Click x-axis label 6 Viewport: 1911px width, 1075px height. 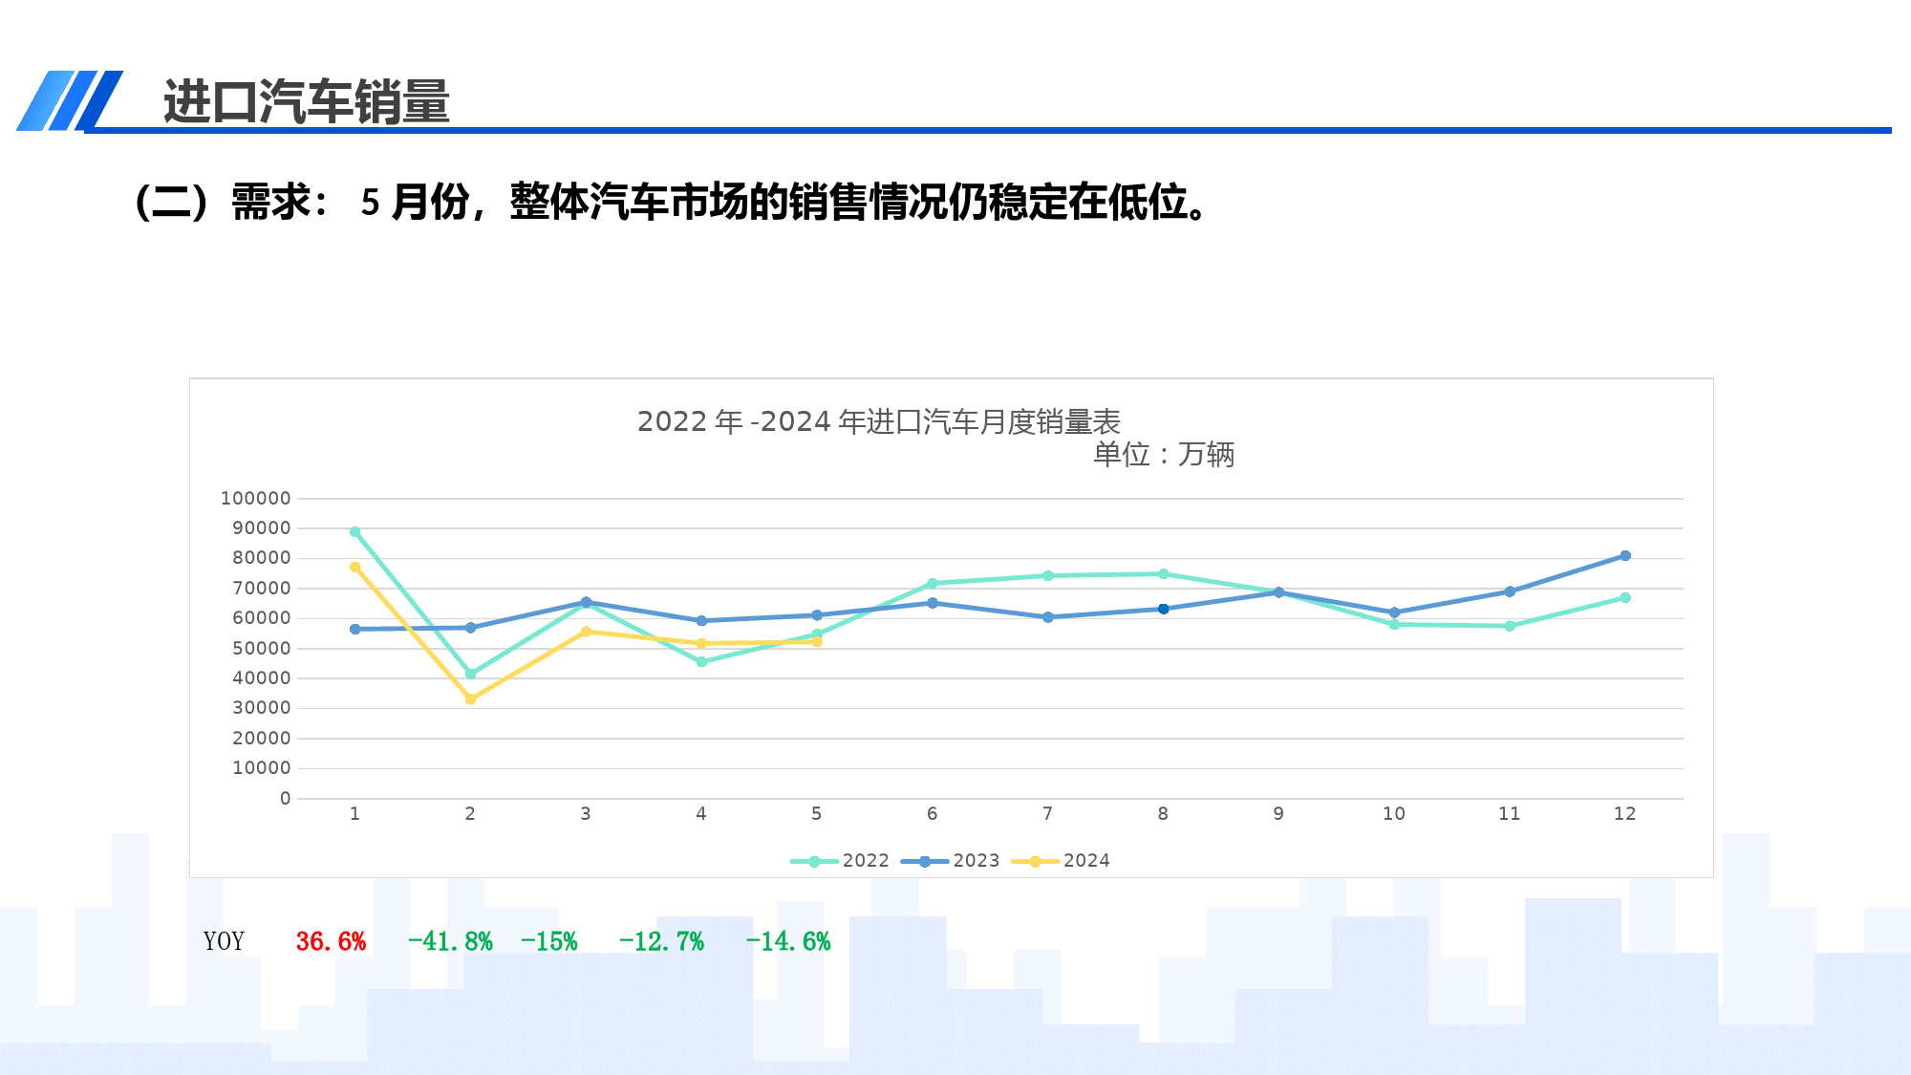click(x=932, y=813)
